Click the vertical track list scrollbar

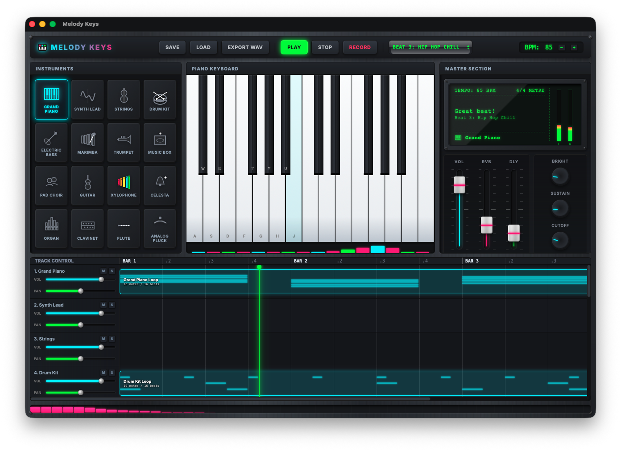tap(589, 281)
